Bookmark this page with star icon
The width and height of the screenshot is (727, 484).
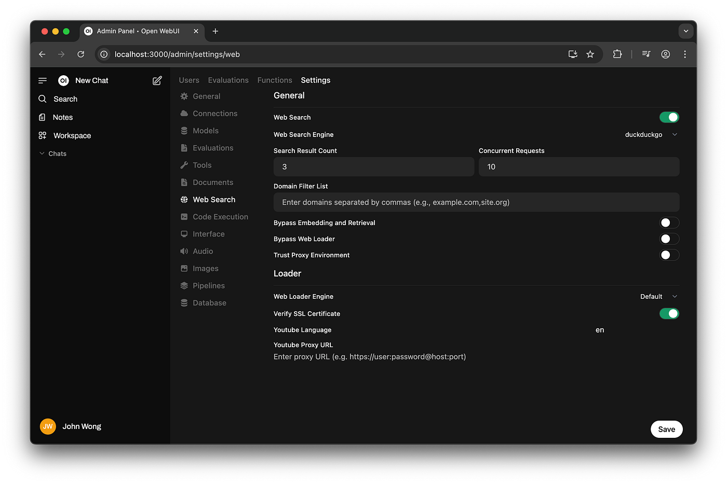590,54
